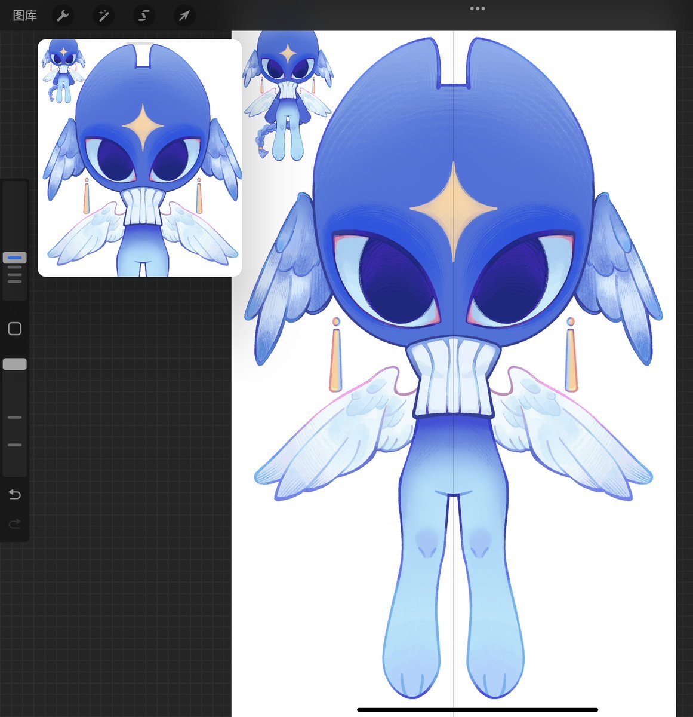Tap the small full-body character on canvas

(287, 96)
